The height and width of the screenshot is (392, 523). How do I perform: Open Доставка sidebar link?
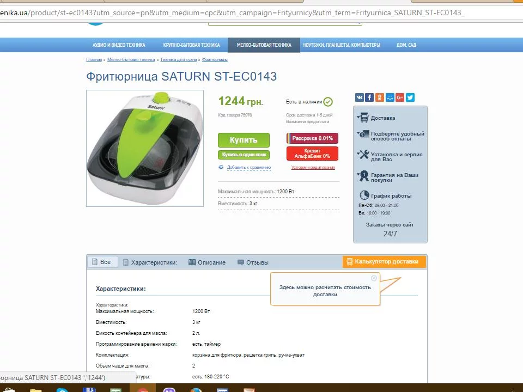click(383, 118)
